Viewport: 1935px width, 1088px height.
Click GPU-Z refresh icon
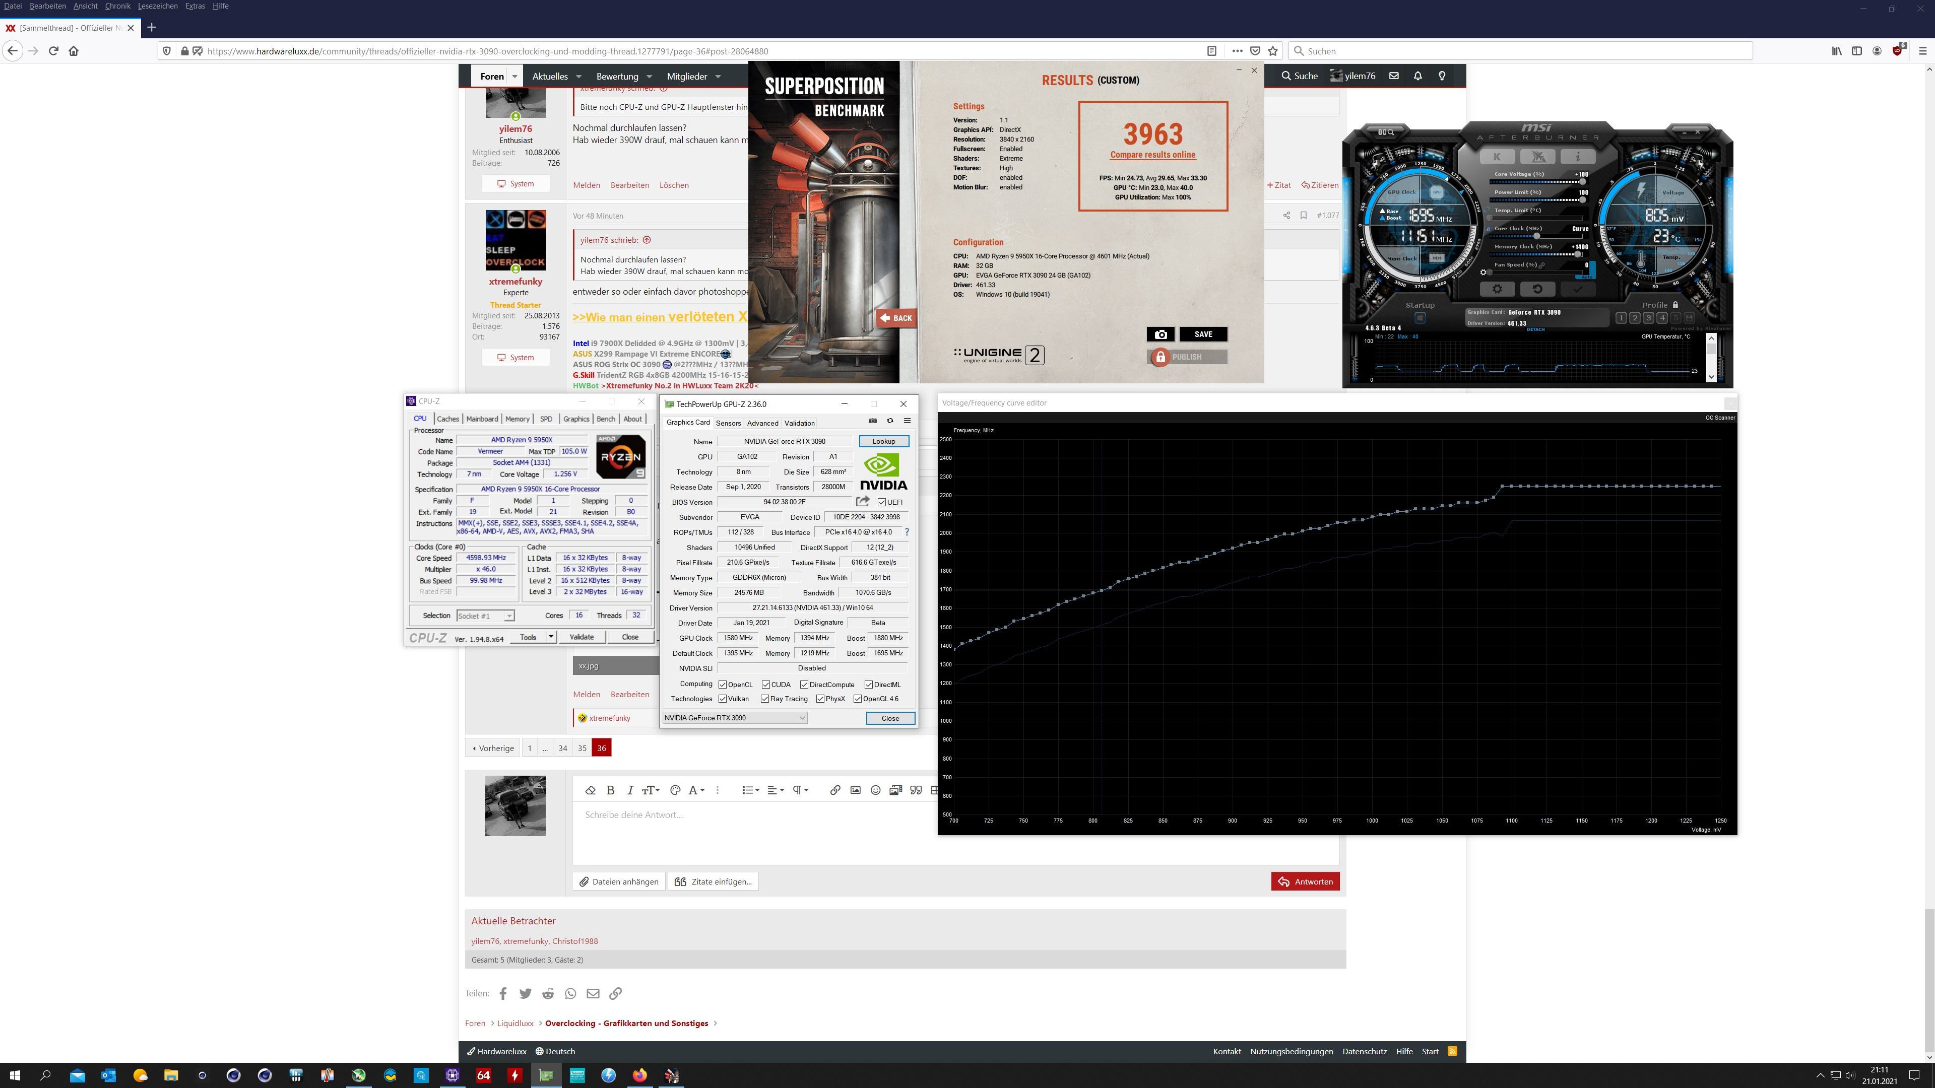tap(890, 421)
